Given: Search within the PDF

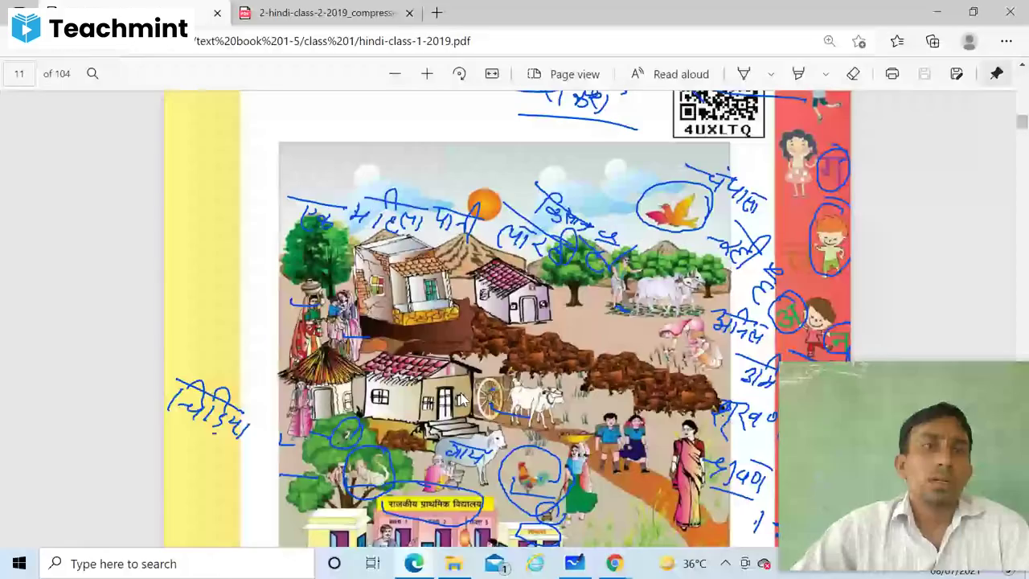Looking at the screenshot, I should click(x=92, y=74).
